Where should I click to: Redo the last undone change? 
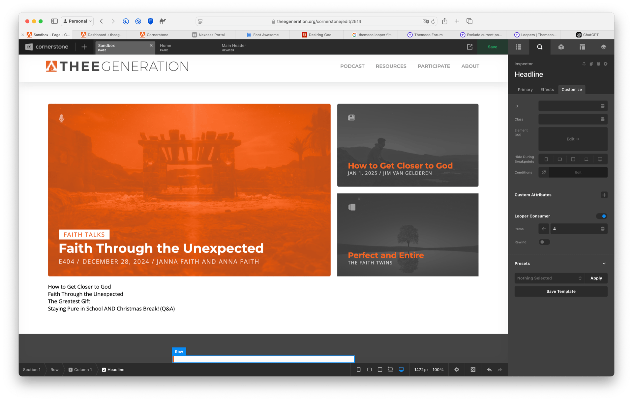point(500,370)
